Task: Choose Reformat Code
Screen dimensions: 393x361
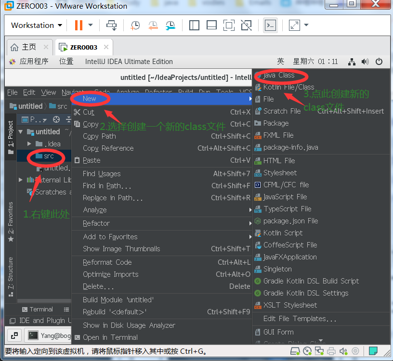Action: (162, 262)
